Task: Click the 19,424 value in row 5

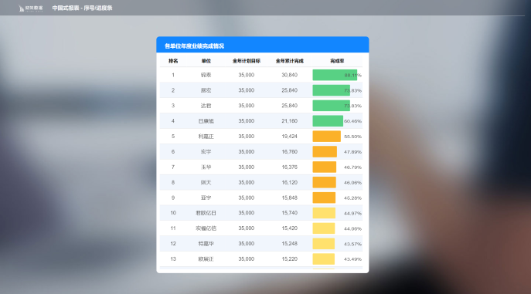Action: tap(290, 136)
